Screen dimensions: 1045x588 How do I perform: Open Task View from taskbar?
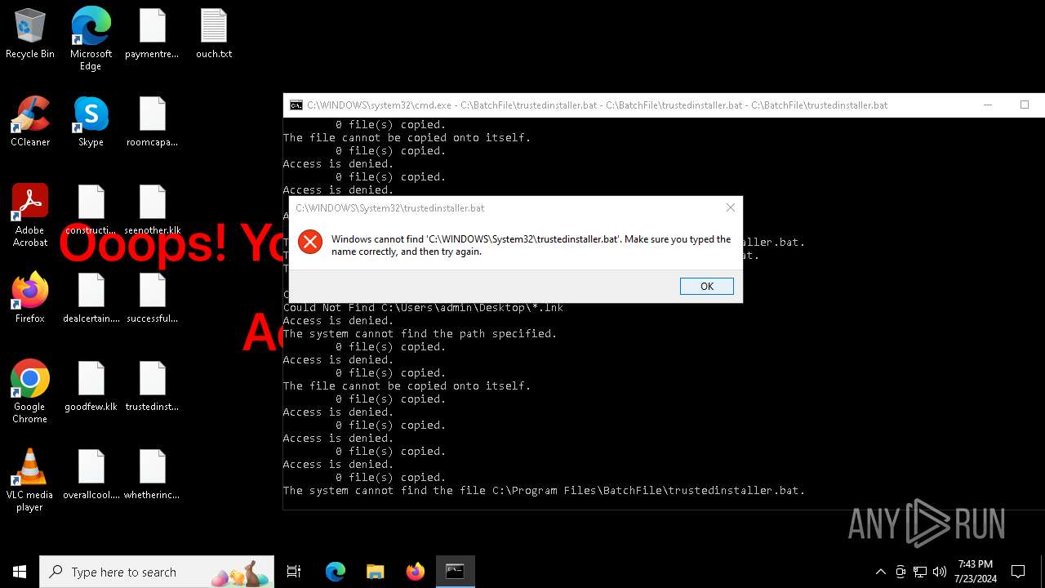pos(294,572)
